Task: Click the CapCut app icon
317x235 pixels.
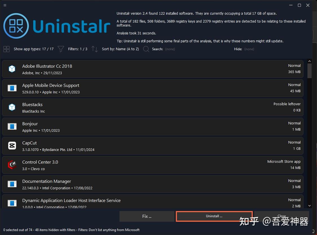Action: click(12, 146)
